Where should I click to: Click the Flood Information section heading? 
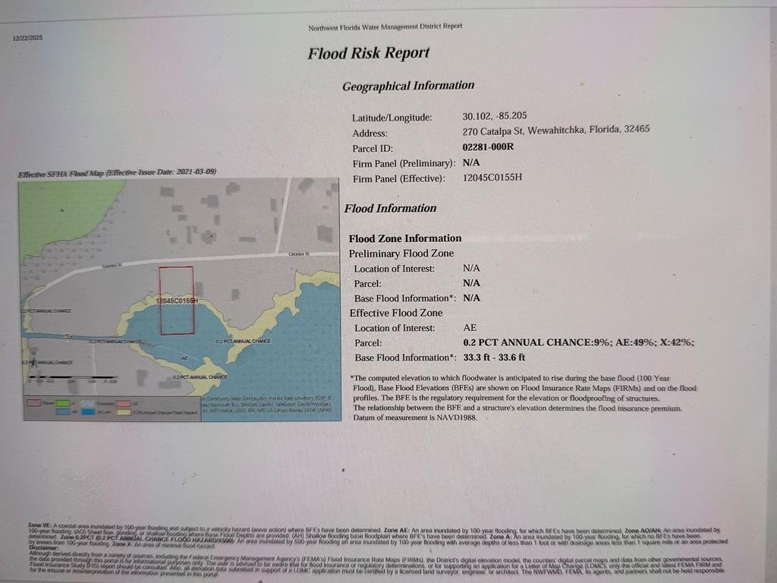point(390,208)
